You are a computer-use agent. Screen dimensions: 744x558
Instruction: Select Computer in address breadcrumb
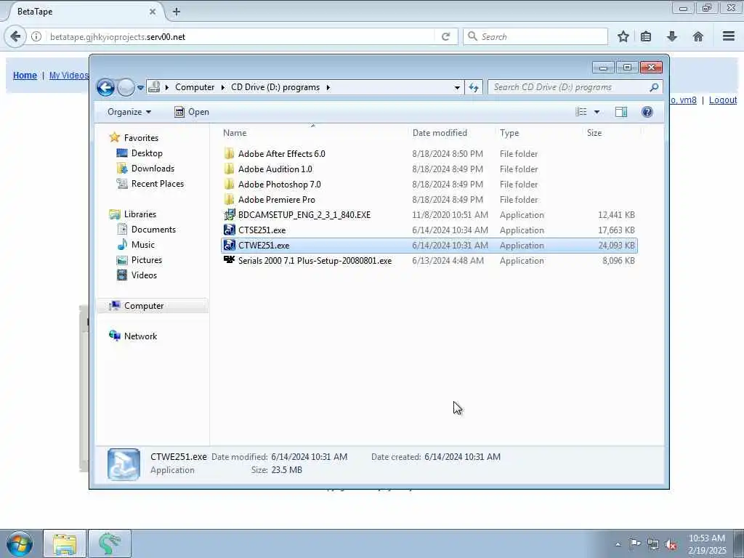click(x=195, y=87)
